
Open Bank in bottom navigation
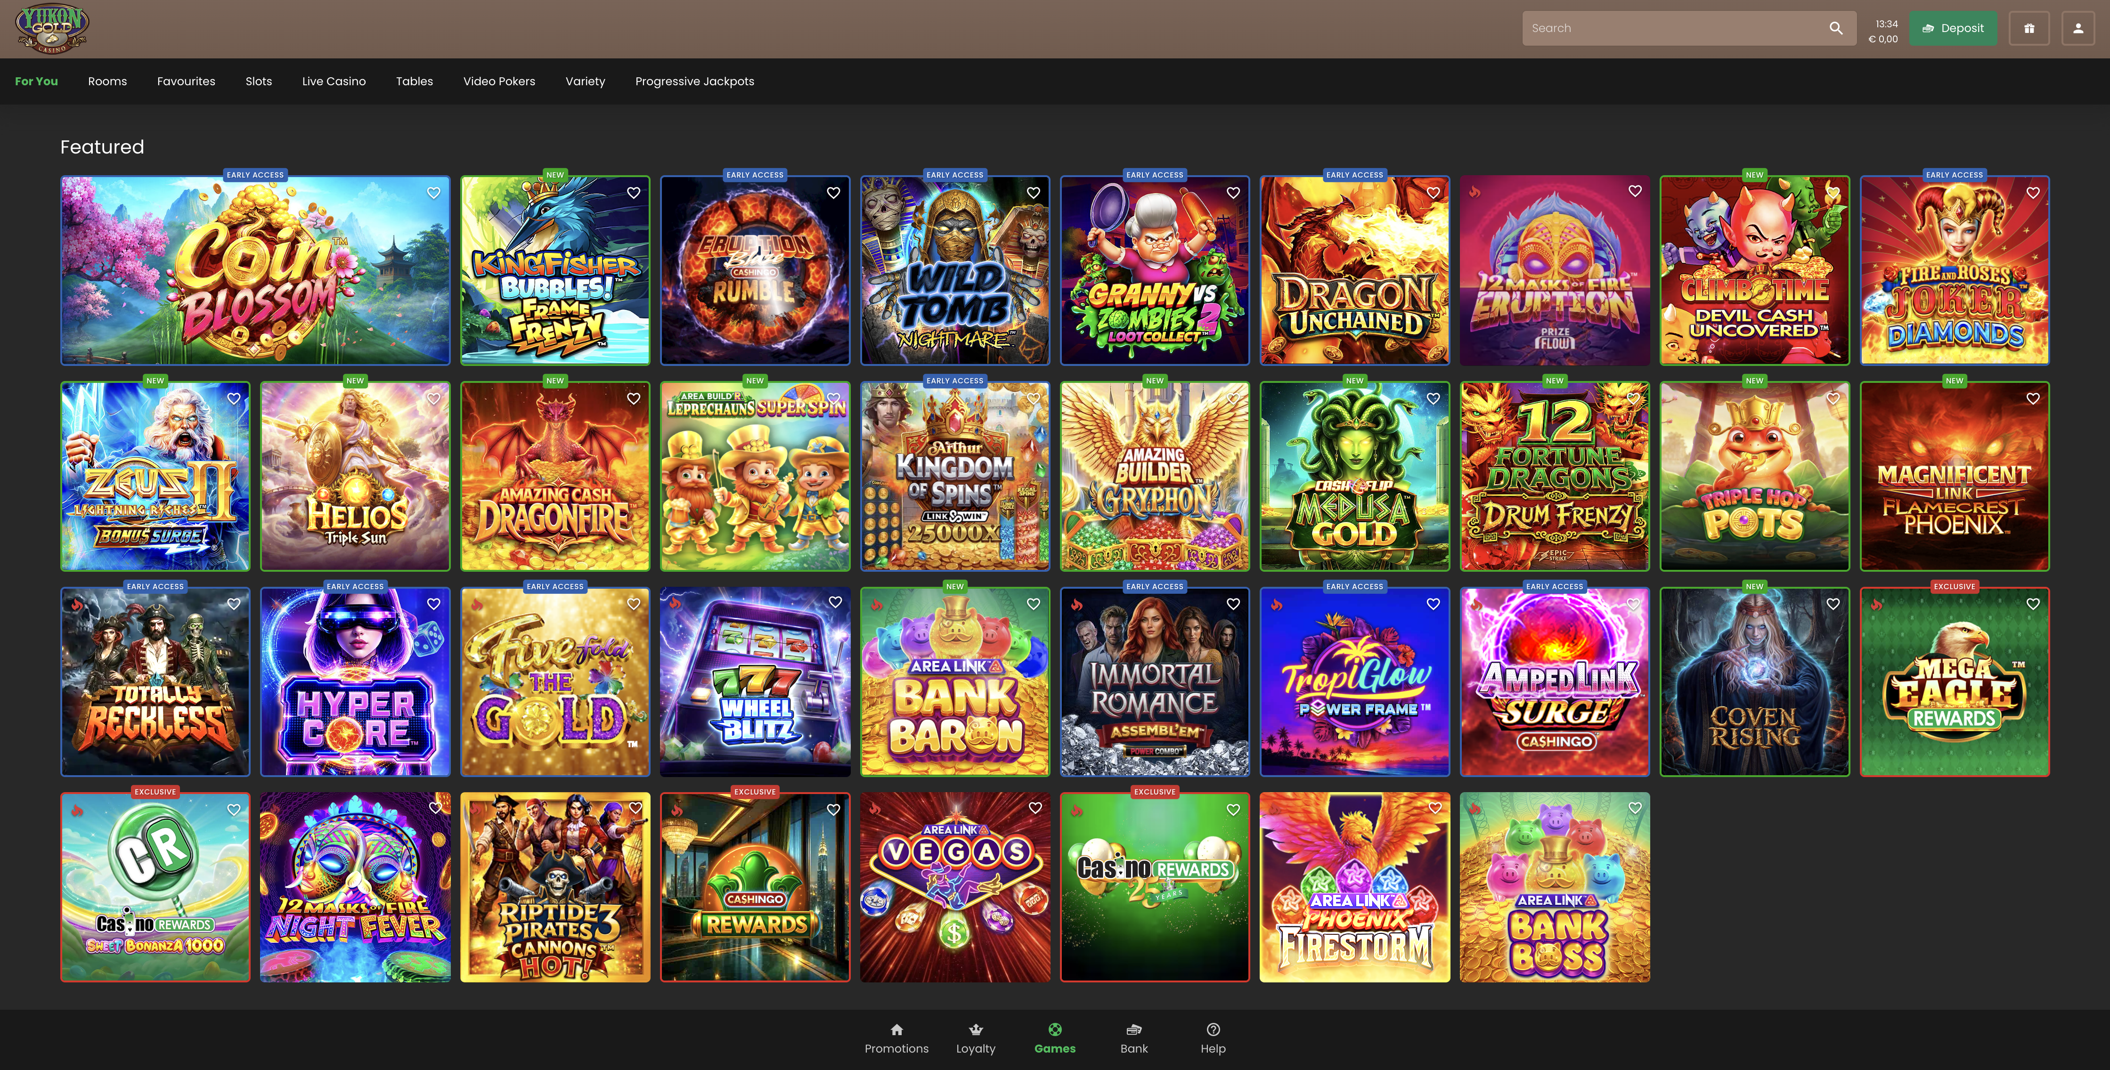(1133, 1038)
